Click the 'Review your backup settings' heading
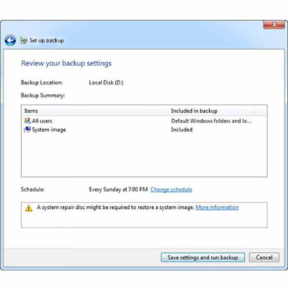Screen dimensions: 288x288 [x=66, y=63]
